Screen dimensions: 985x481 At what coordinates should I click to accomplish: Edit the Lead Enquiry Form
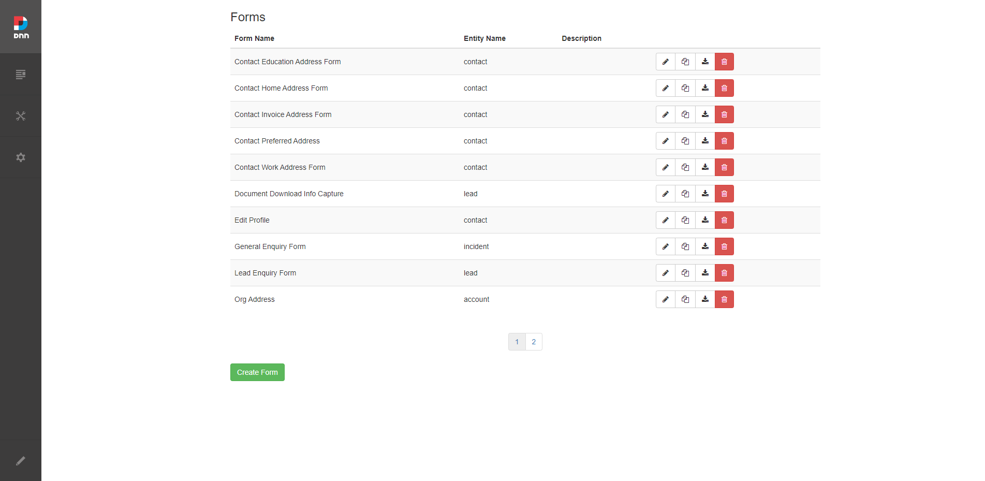click(666, 273)
